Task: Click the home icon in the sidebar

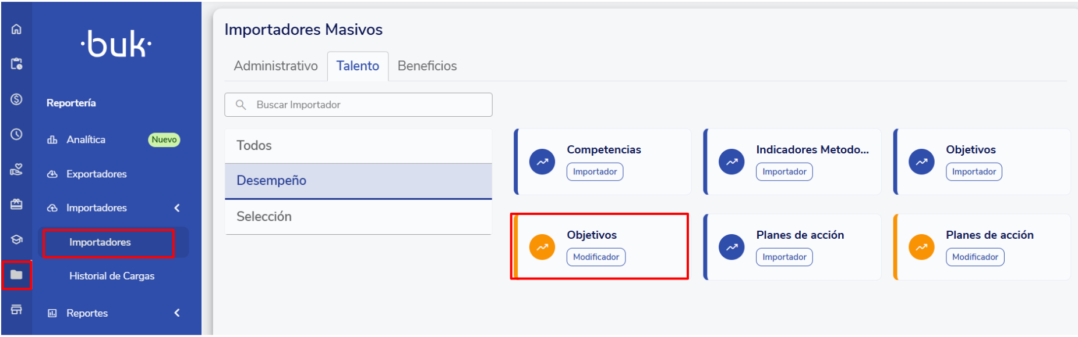Action: 16,29
